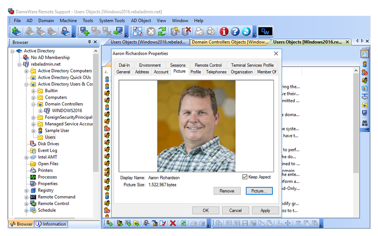Image resolution: width=378 pixels, height=236 pixels.
Task: Click the Add folder/OU icon in bottom toolbar
Action: [x=136, y=223]
